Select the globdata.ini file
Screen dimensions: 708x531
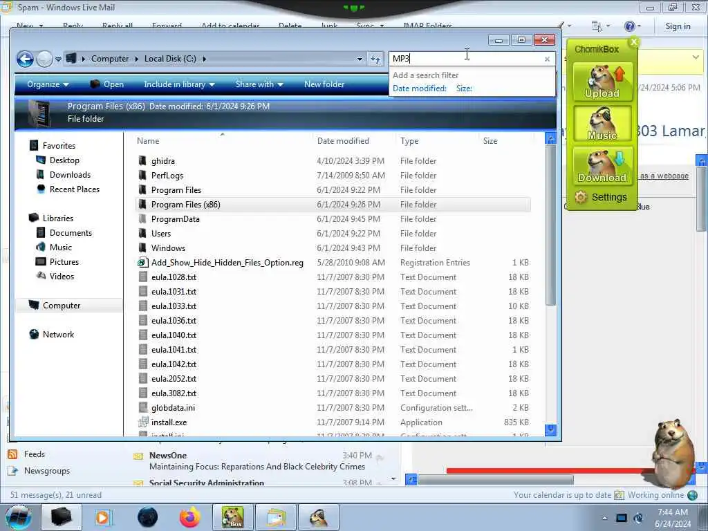click(x=173, y=408)
